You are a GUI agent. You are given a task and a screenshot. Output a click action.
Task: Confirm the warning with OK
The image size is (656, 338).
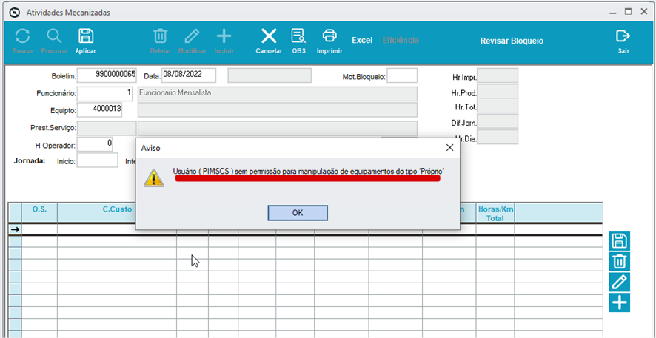(x=298, y=213)
